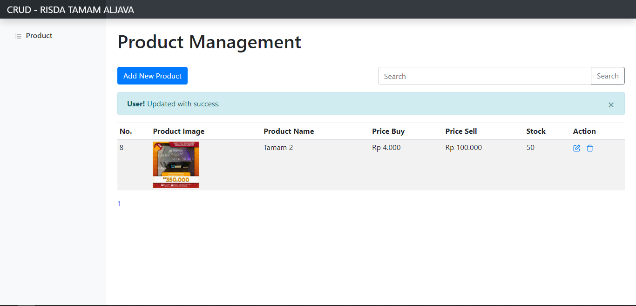Select the 'Tamam 2' product name cell
Viewport: 636px width, 306px height.
(278, 148)
